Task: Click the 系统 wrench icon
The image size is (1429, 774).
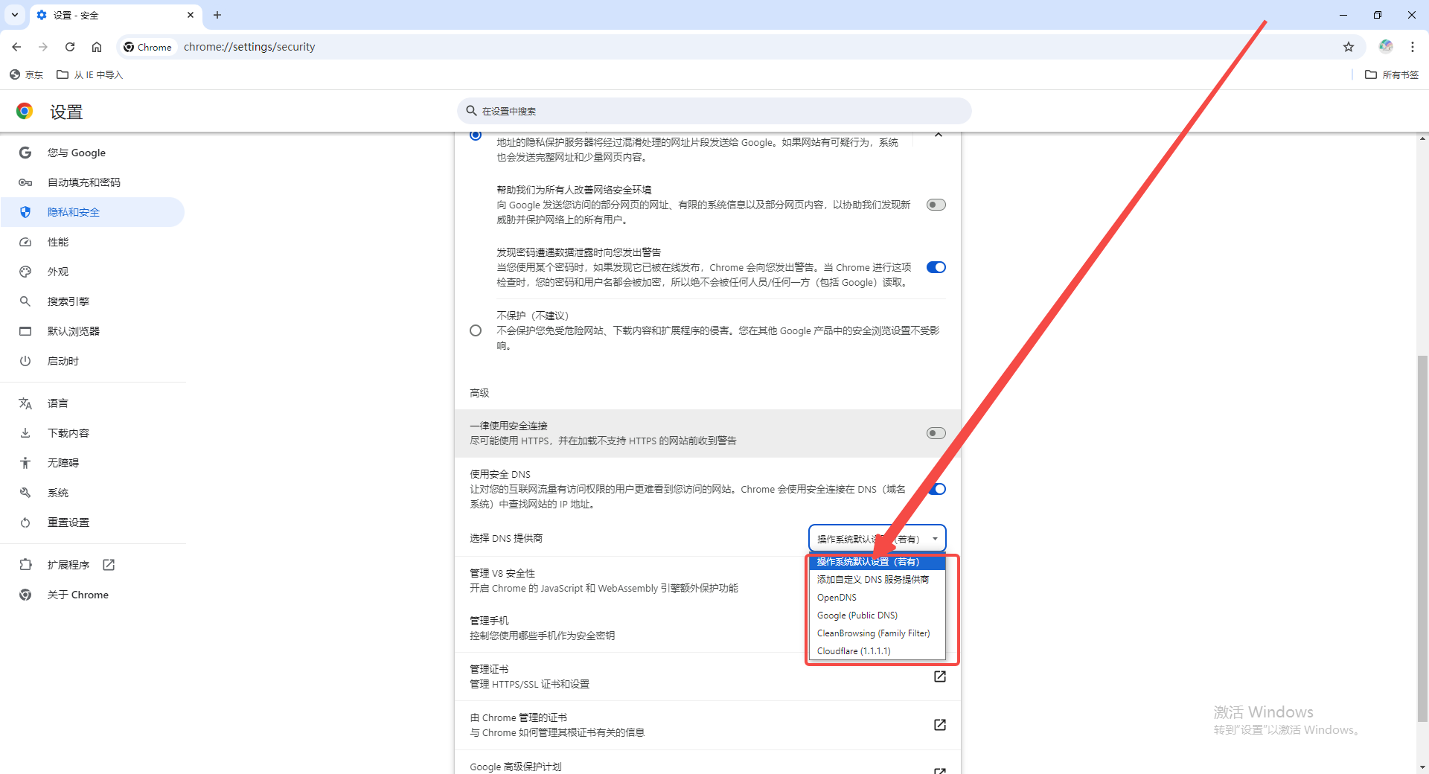Action: [25, 493]
